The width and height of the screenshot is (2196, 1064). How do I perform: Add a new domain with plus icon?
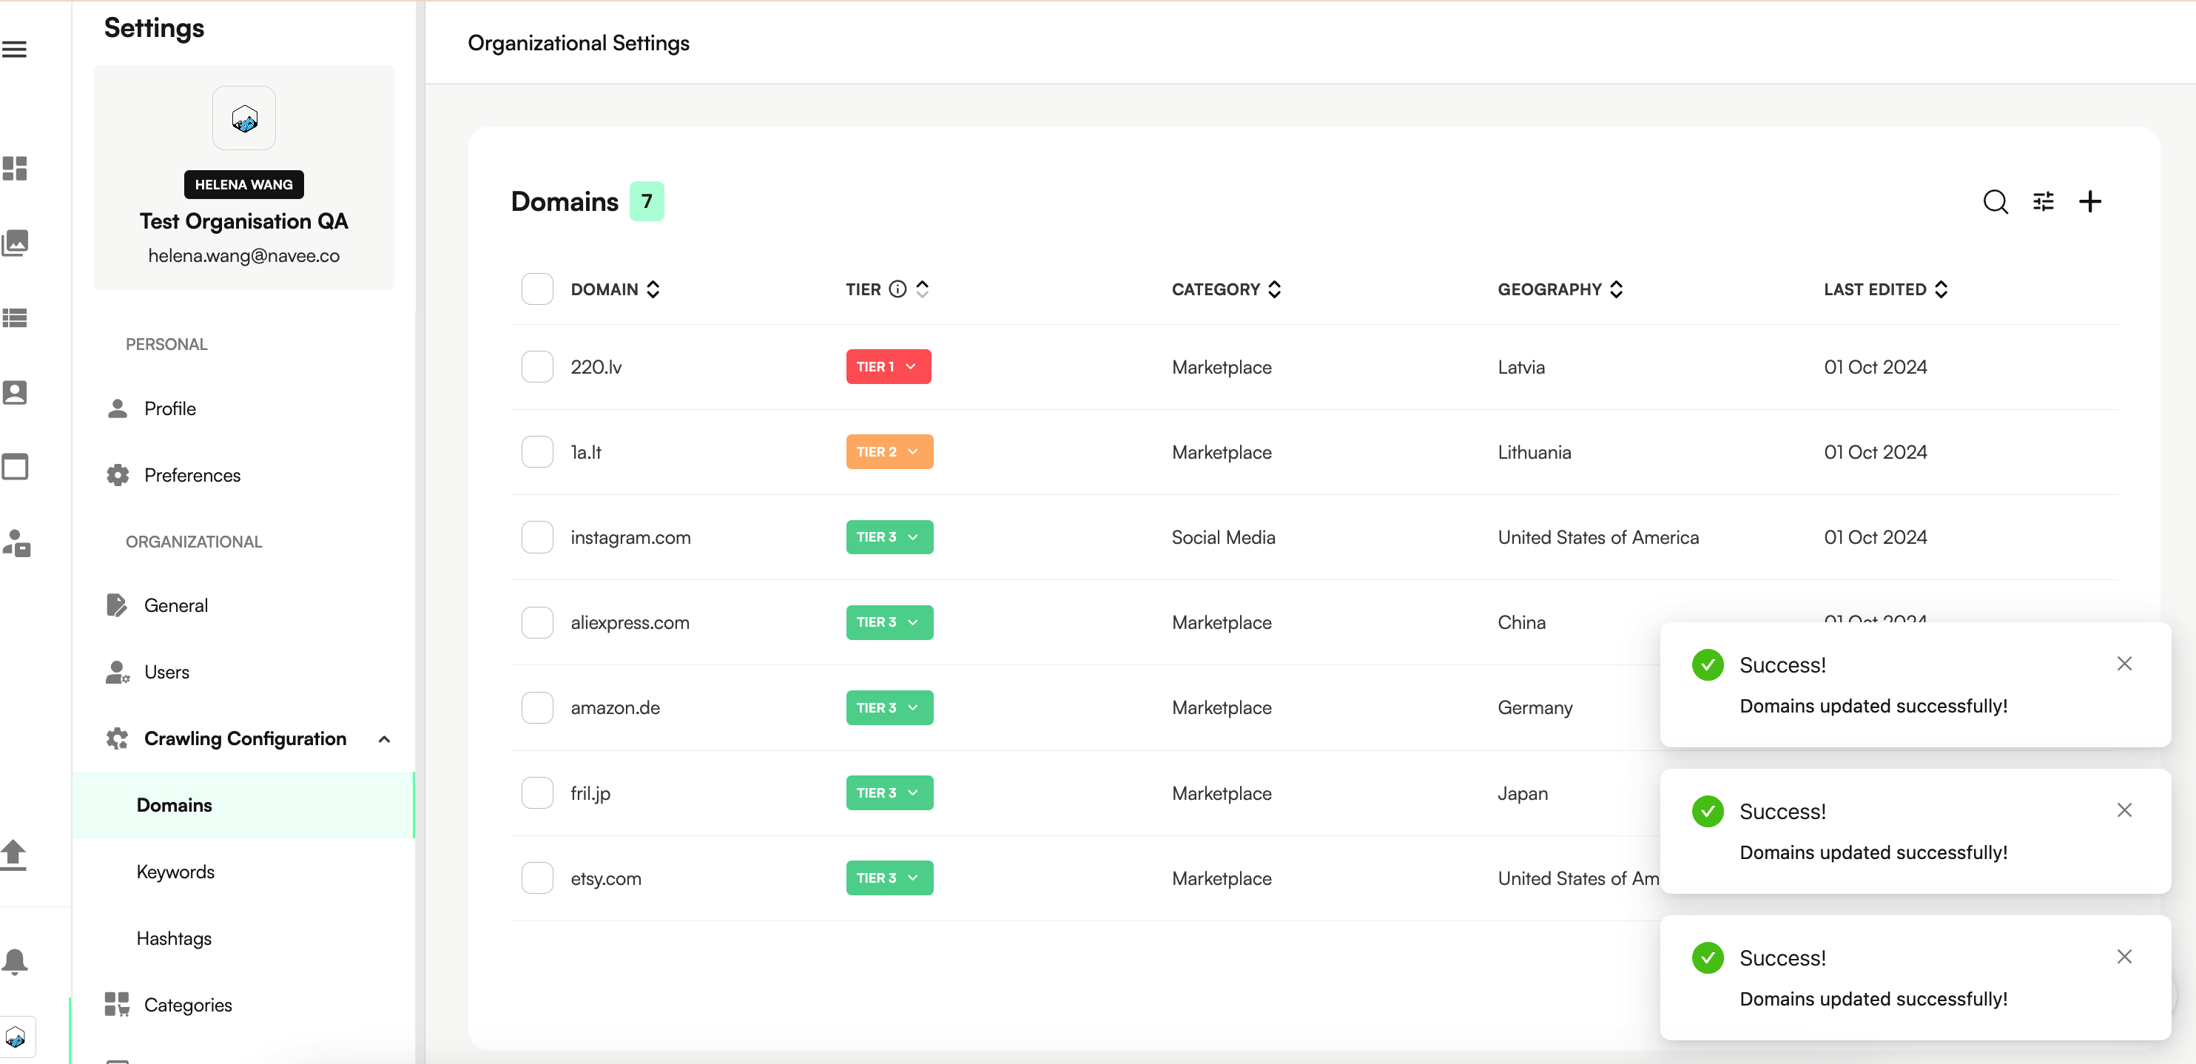[2090, 202]
